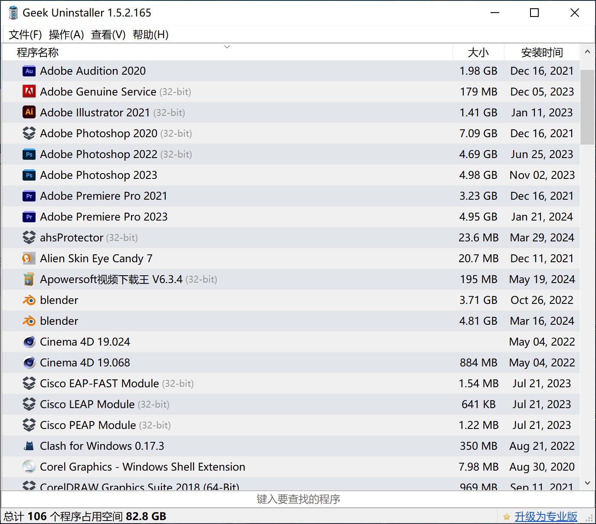The image size is (596, 524).
Task: Click the blender icon in the 4.81 GB row
Action: (x=29, y=321)
